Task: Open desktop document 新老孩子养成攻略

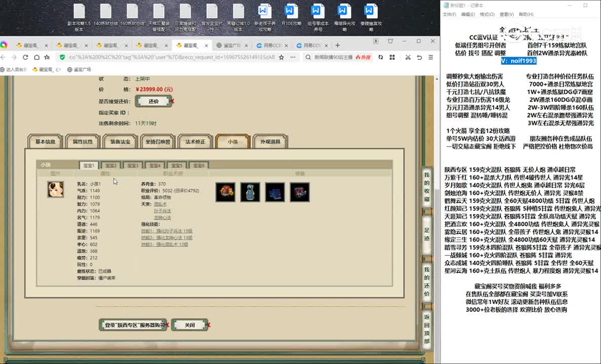Action: [265, 18]
